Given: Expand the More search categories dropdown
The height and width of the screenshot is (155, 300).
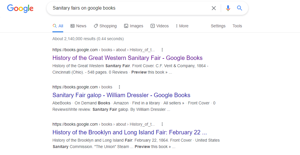Looking at the screenshot, I should tap(182, 26).
